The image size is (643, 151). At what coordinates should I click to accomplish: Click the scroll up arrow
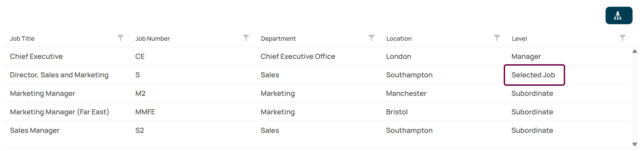point(635,51)
